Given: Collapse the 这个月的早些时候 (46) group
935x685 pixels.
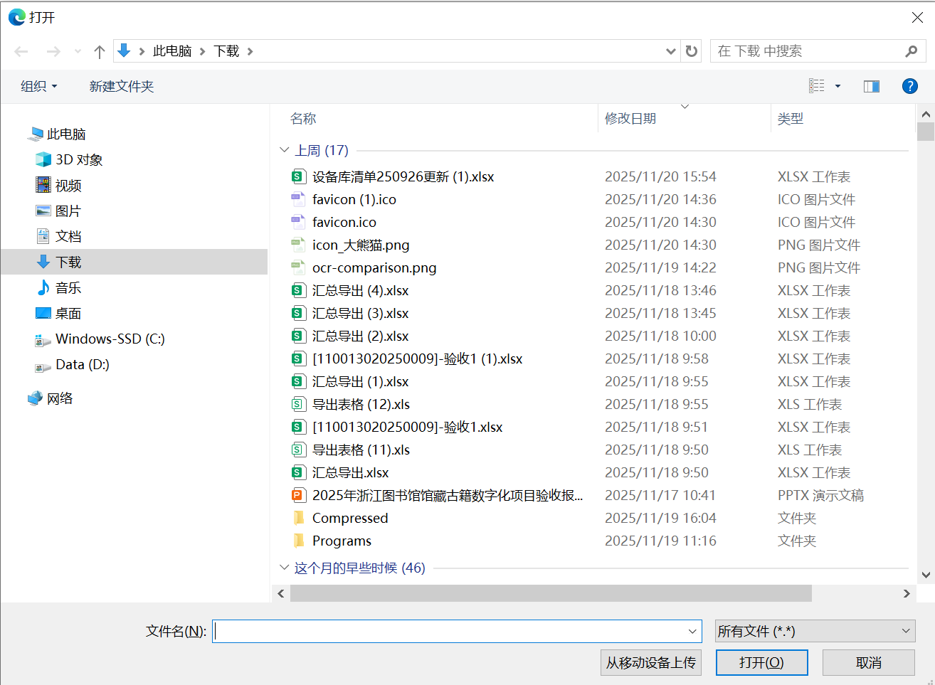Looking at the screenshot, I should pyautogui.click(x=285, y=568).
